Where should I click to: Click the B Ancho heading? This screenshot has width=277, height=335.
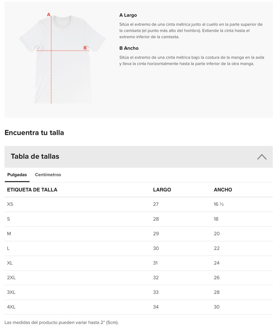tap(129, 48)
